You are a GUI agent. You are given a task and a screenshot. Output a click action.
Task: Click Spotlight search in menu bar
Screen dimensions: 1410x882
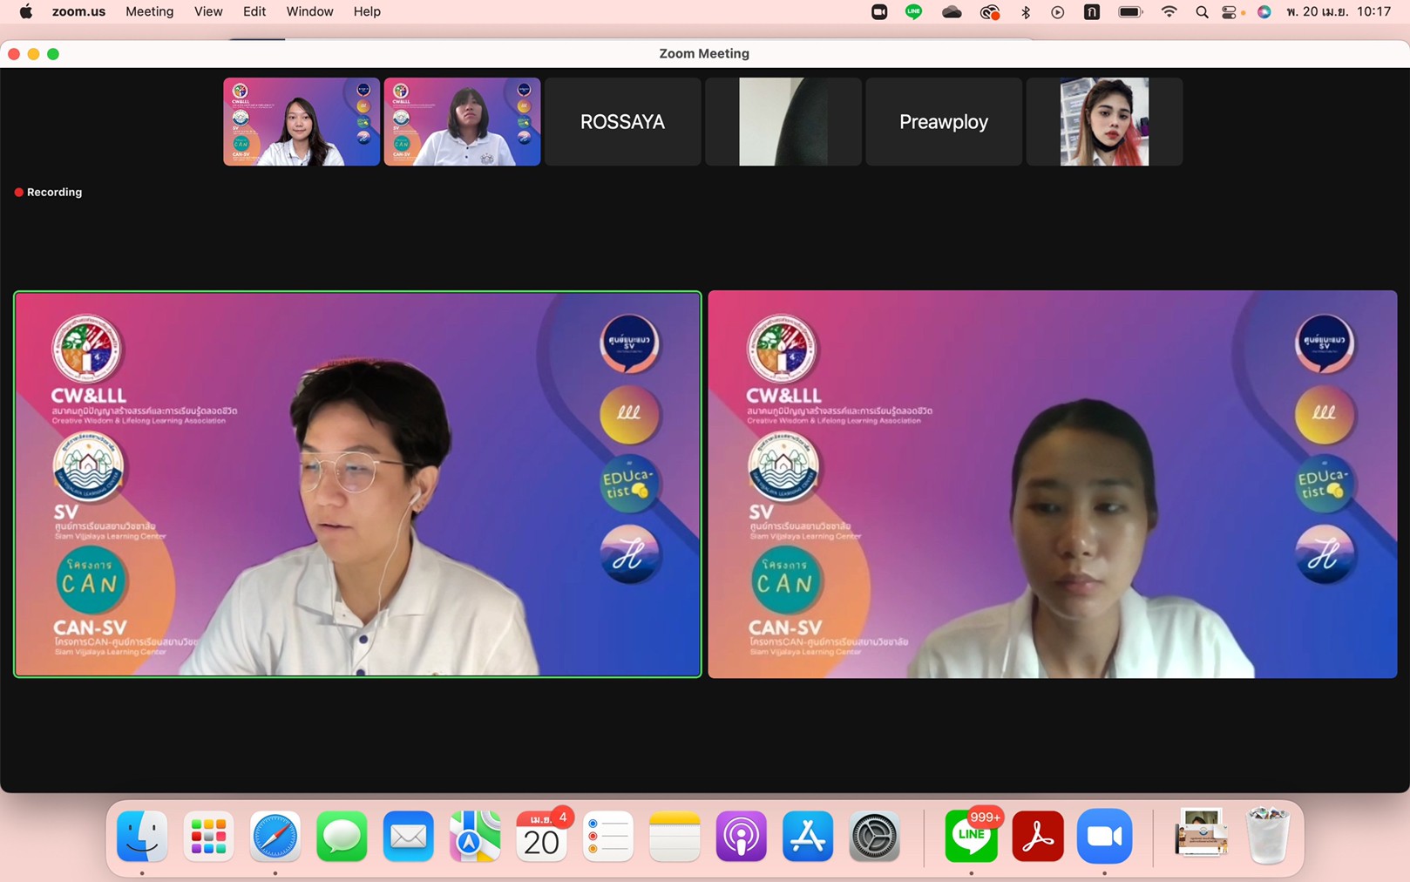coord(1202,12)
